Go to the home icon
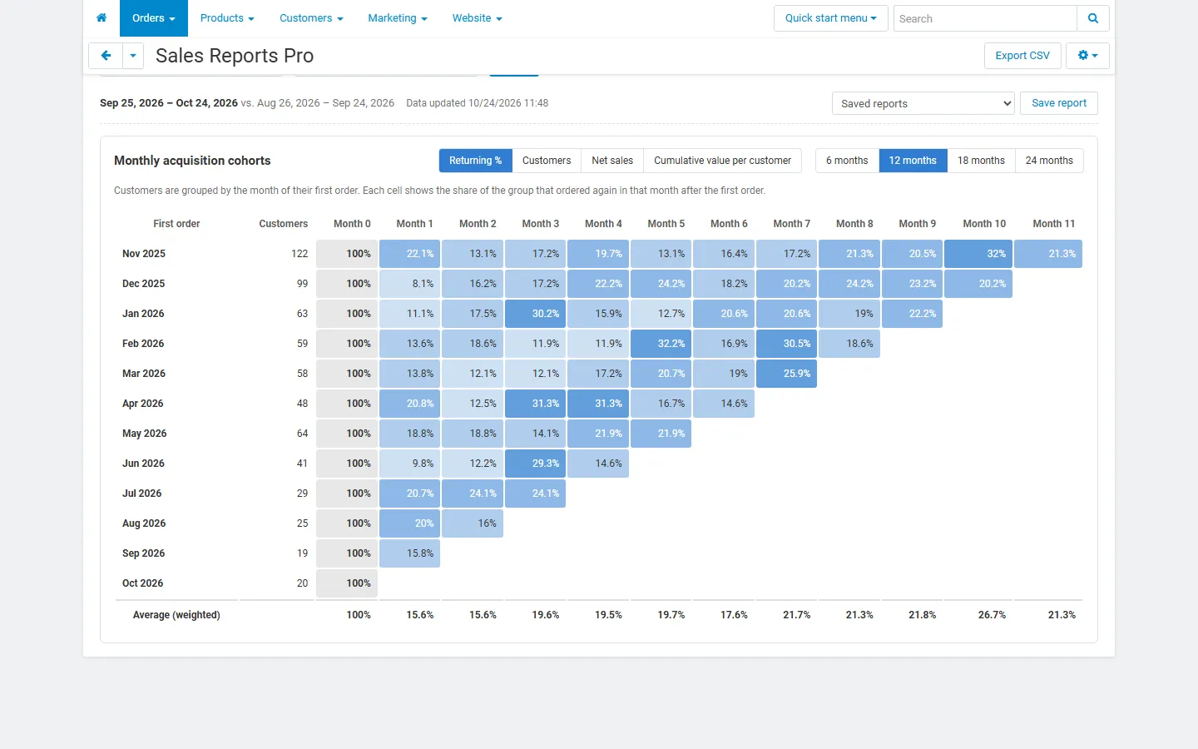The height and width of the screenshot is (749, 1198). pos(101,18)
